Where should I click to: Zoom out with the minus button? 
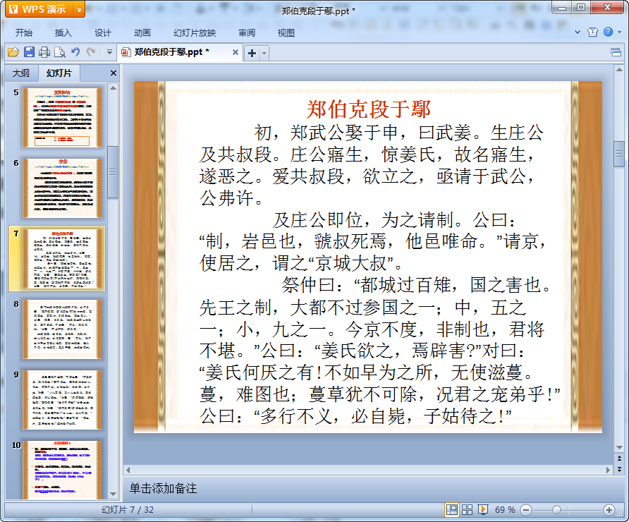(x=526, y=510)
